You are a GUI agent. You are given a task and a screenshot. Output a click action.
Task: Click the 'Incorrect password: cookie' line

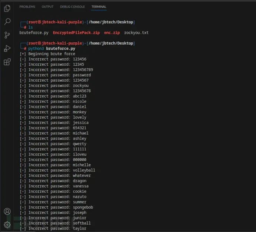coord(53,191)
